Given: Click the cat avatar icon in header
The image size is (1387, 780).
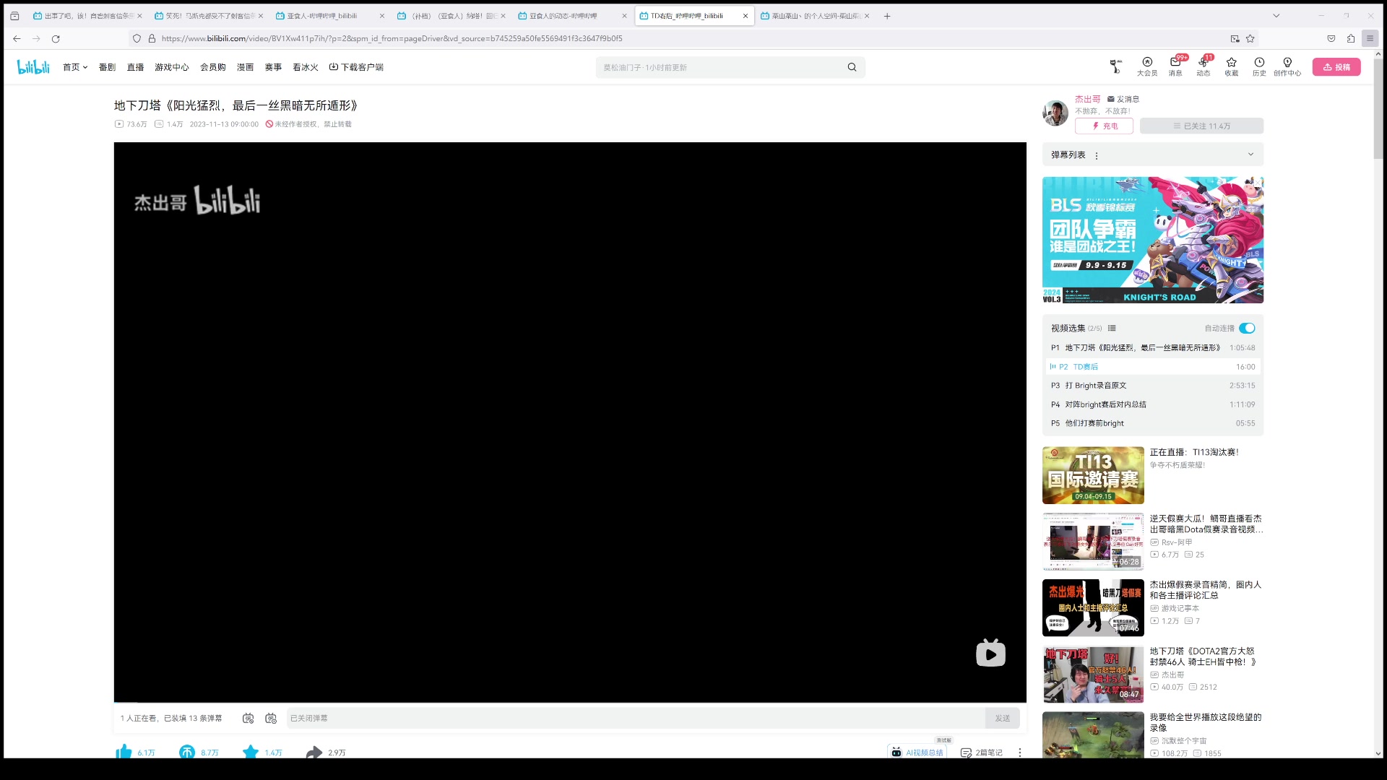Looking at the screenshot, I should tap(1116, 66).
